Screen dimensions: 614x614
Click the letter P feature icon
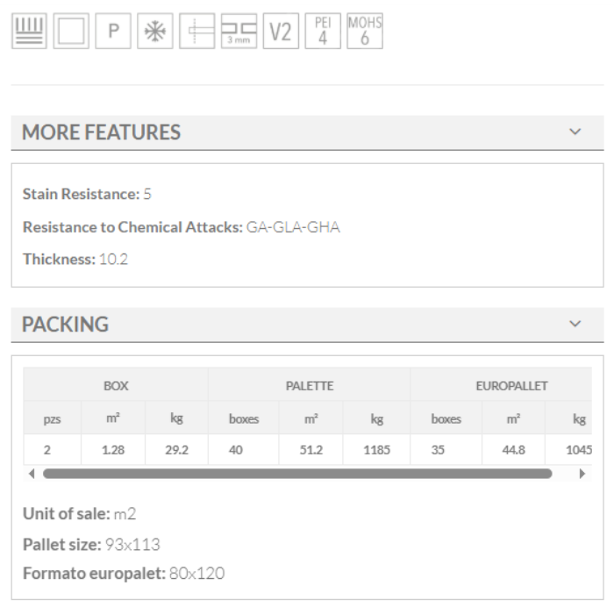[113, 32]
